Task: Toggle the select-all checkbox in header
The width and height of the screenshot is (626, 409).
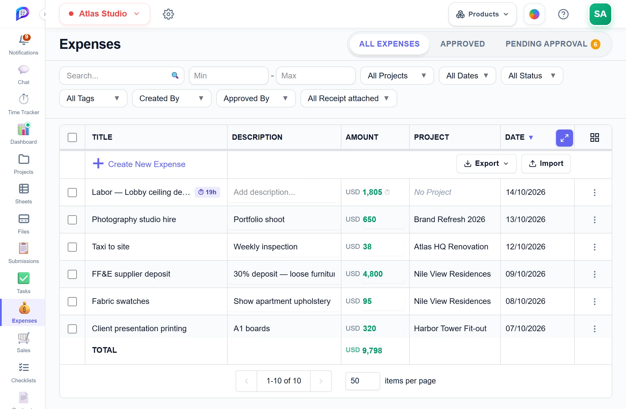Action: pos(72,137)
